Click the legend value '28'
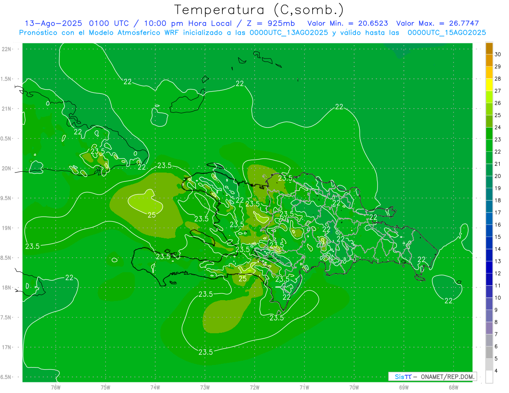 click(x=498, y=79)
